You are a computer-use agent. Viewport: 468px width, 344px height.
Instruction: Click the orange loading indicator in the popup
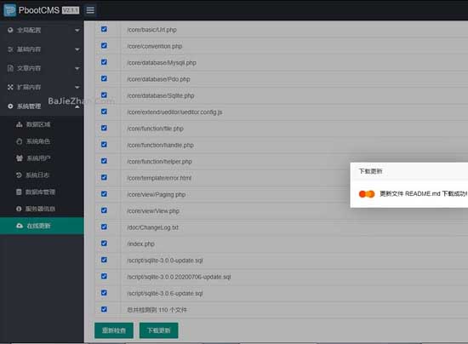pos(367,194)
